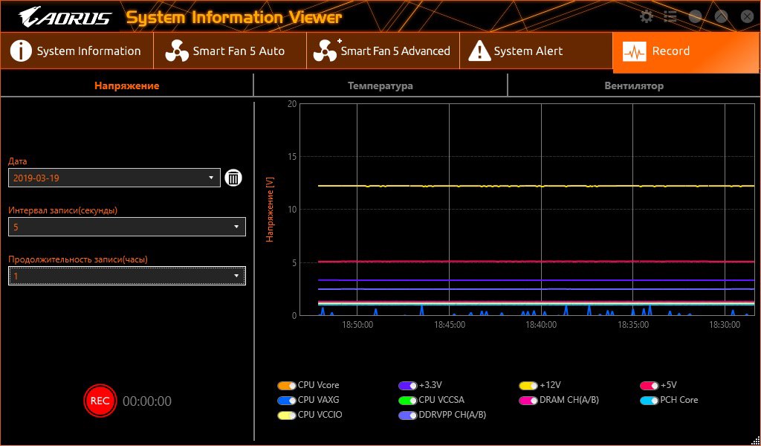This screenshot has width=761, height=446.
Task: Click the Интервал записи(секунды) label
Action: pyautogui.click(x=62, y=210)
